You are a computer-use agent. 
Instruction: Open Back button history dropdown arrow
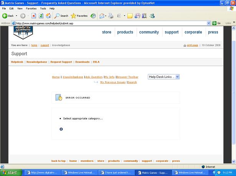17,16
